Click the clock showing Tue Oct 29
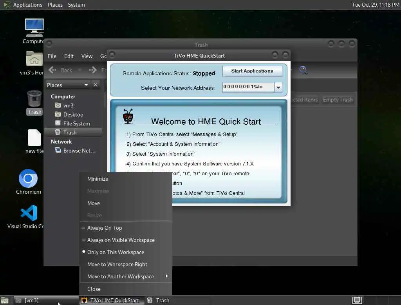 pyautogui.click(x=375, y=5)
